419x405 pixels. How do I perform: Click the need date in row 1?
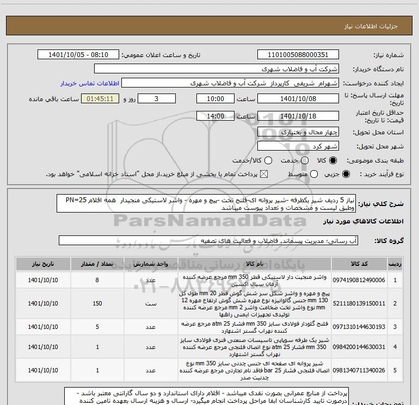[x=43, y=280]
